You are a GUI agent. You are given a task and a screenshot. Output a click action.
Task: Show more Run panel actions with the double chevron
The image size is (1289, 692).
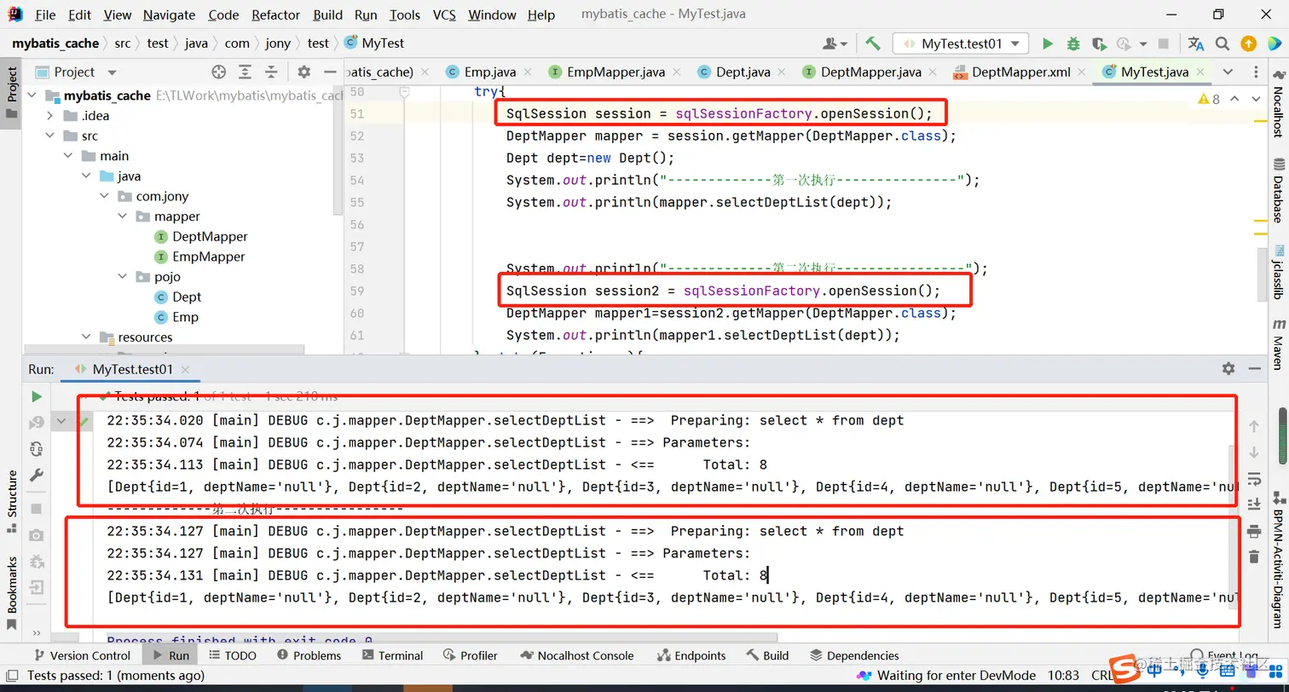point(36,633)
